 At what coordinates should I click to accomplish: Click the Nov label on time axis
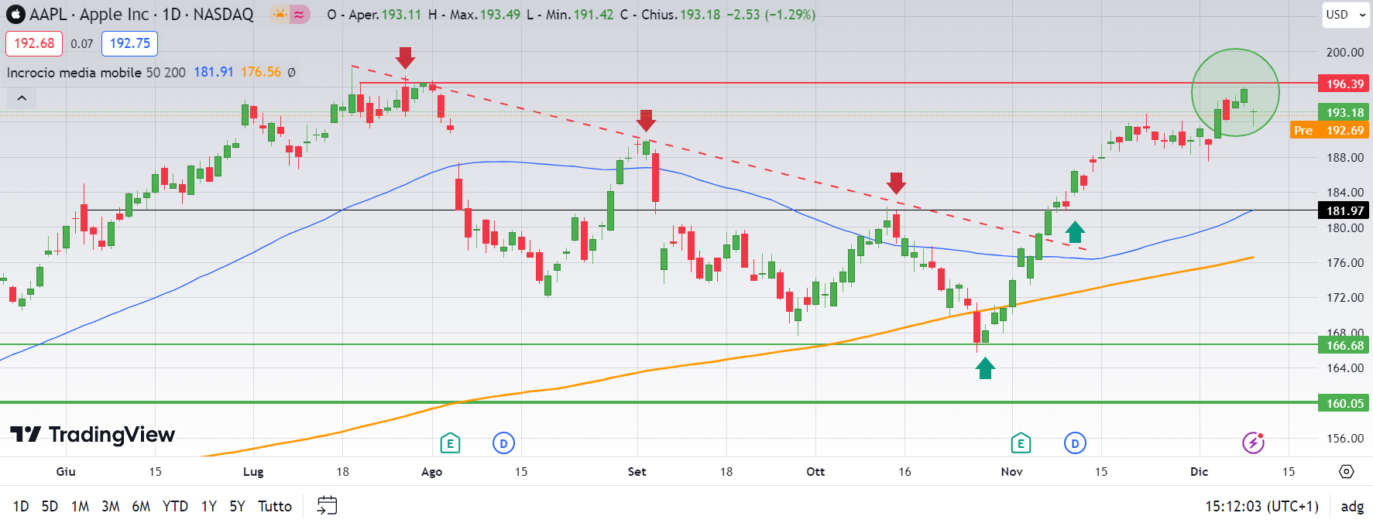(x=1011, y=471)
